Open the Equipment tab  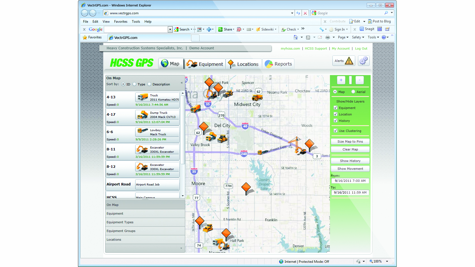[205, 64]
